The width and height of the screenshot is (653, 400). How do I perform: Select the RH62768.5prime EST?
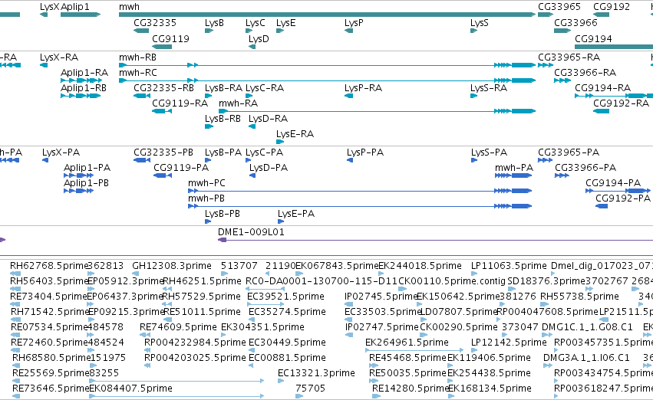click(15, 274)
